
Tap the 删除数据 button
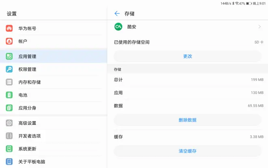coord(188,120)
